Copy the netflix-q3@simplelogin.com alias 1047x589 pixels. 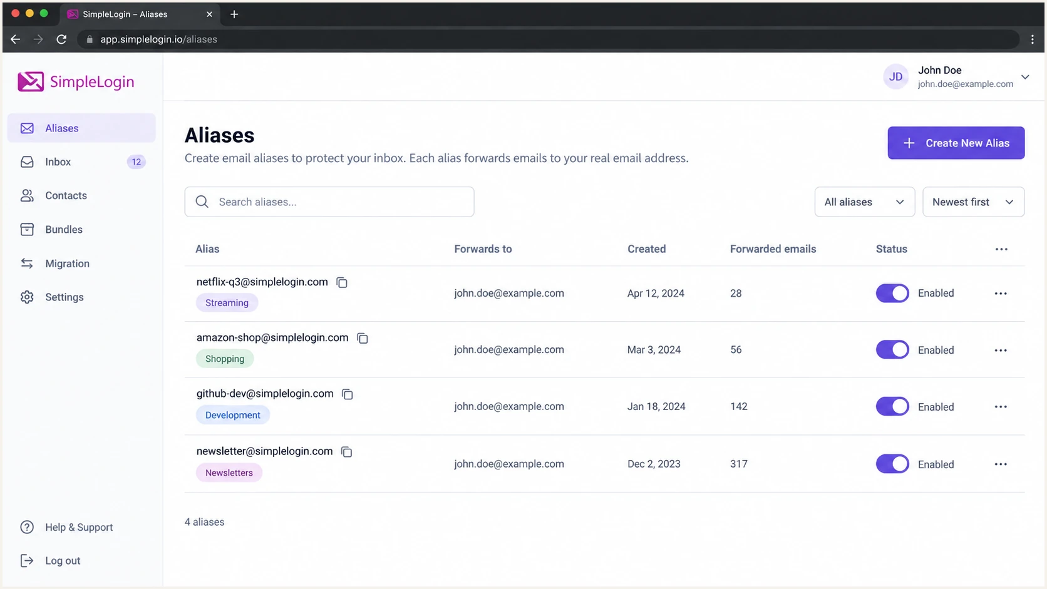point(342,282)
